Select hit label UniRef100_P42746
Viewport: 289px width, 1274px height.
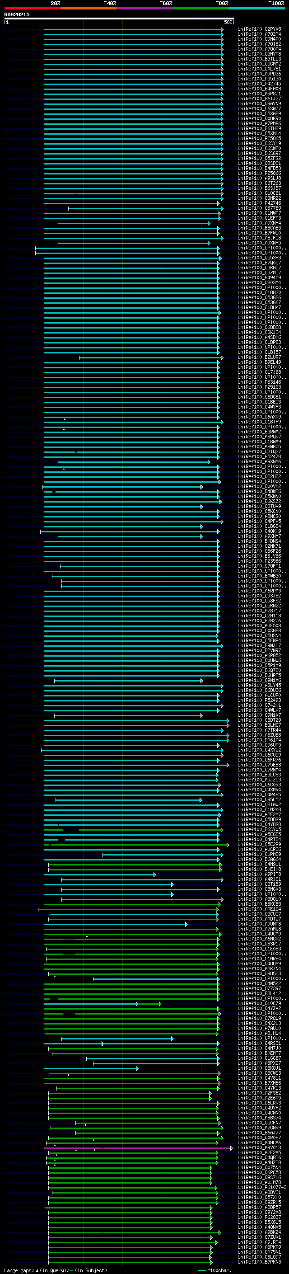259,203
